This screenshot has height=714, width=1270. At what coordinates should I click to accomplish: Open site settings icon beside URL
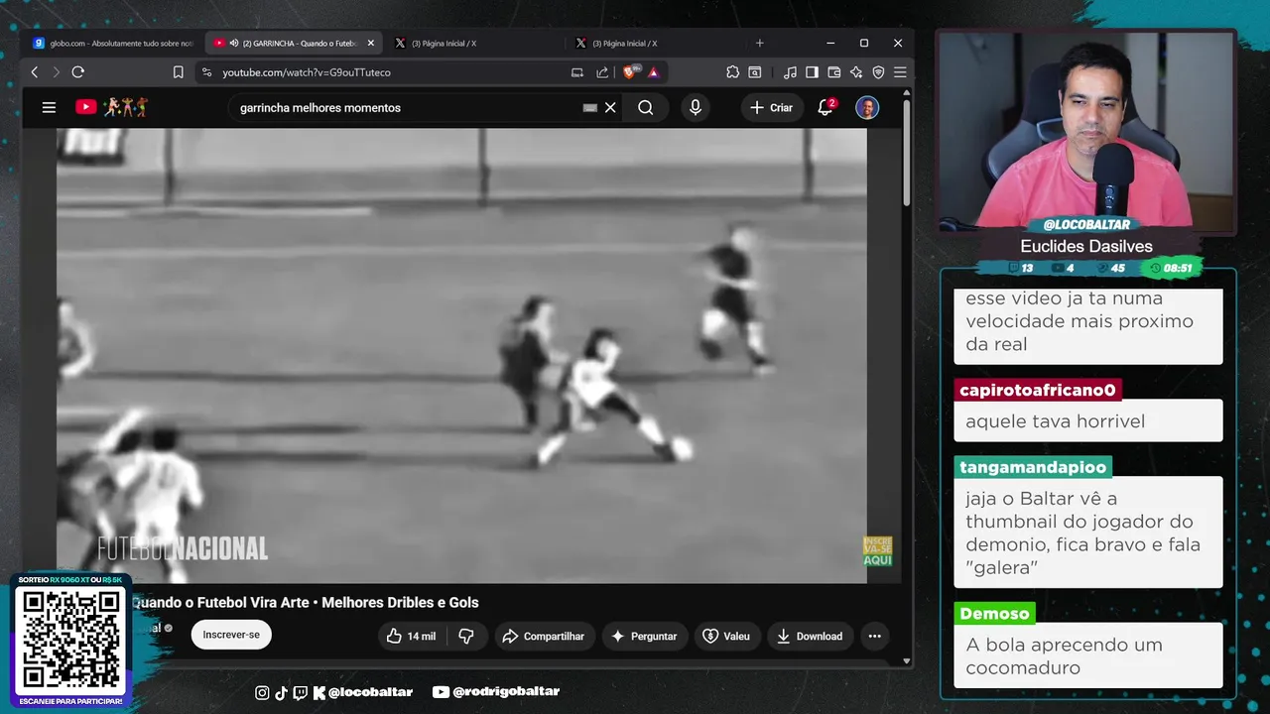[206, 72]
